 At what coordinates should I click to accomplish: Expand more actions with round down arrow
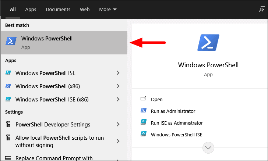coord(208,148)
